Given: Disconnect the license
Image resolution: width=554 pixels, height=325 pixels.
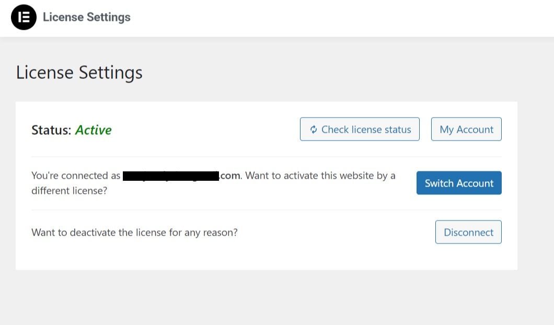Looking at the screenshot, I should [468, 232].
